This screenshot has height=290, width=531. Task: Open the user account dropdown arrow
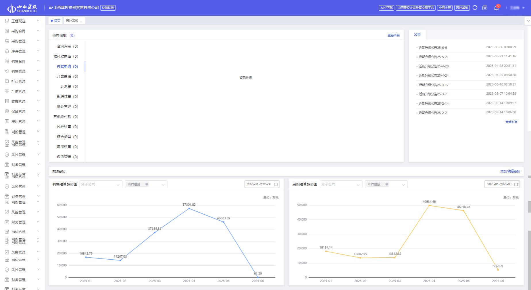[x=523, y=8]
